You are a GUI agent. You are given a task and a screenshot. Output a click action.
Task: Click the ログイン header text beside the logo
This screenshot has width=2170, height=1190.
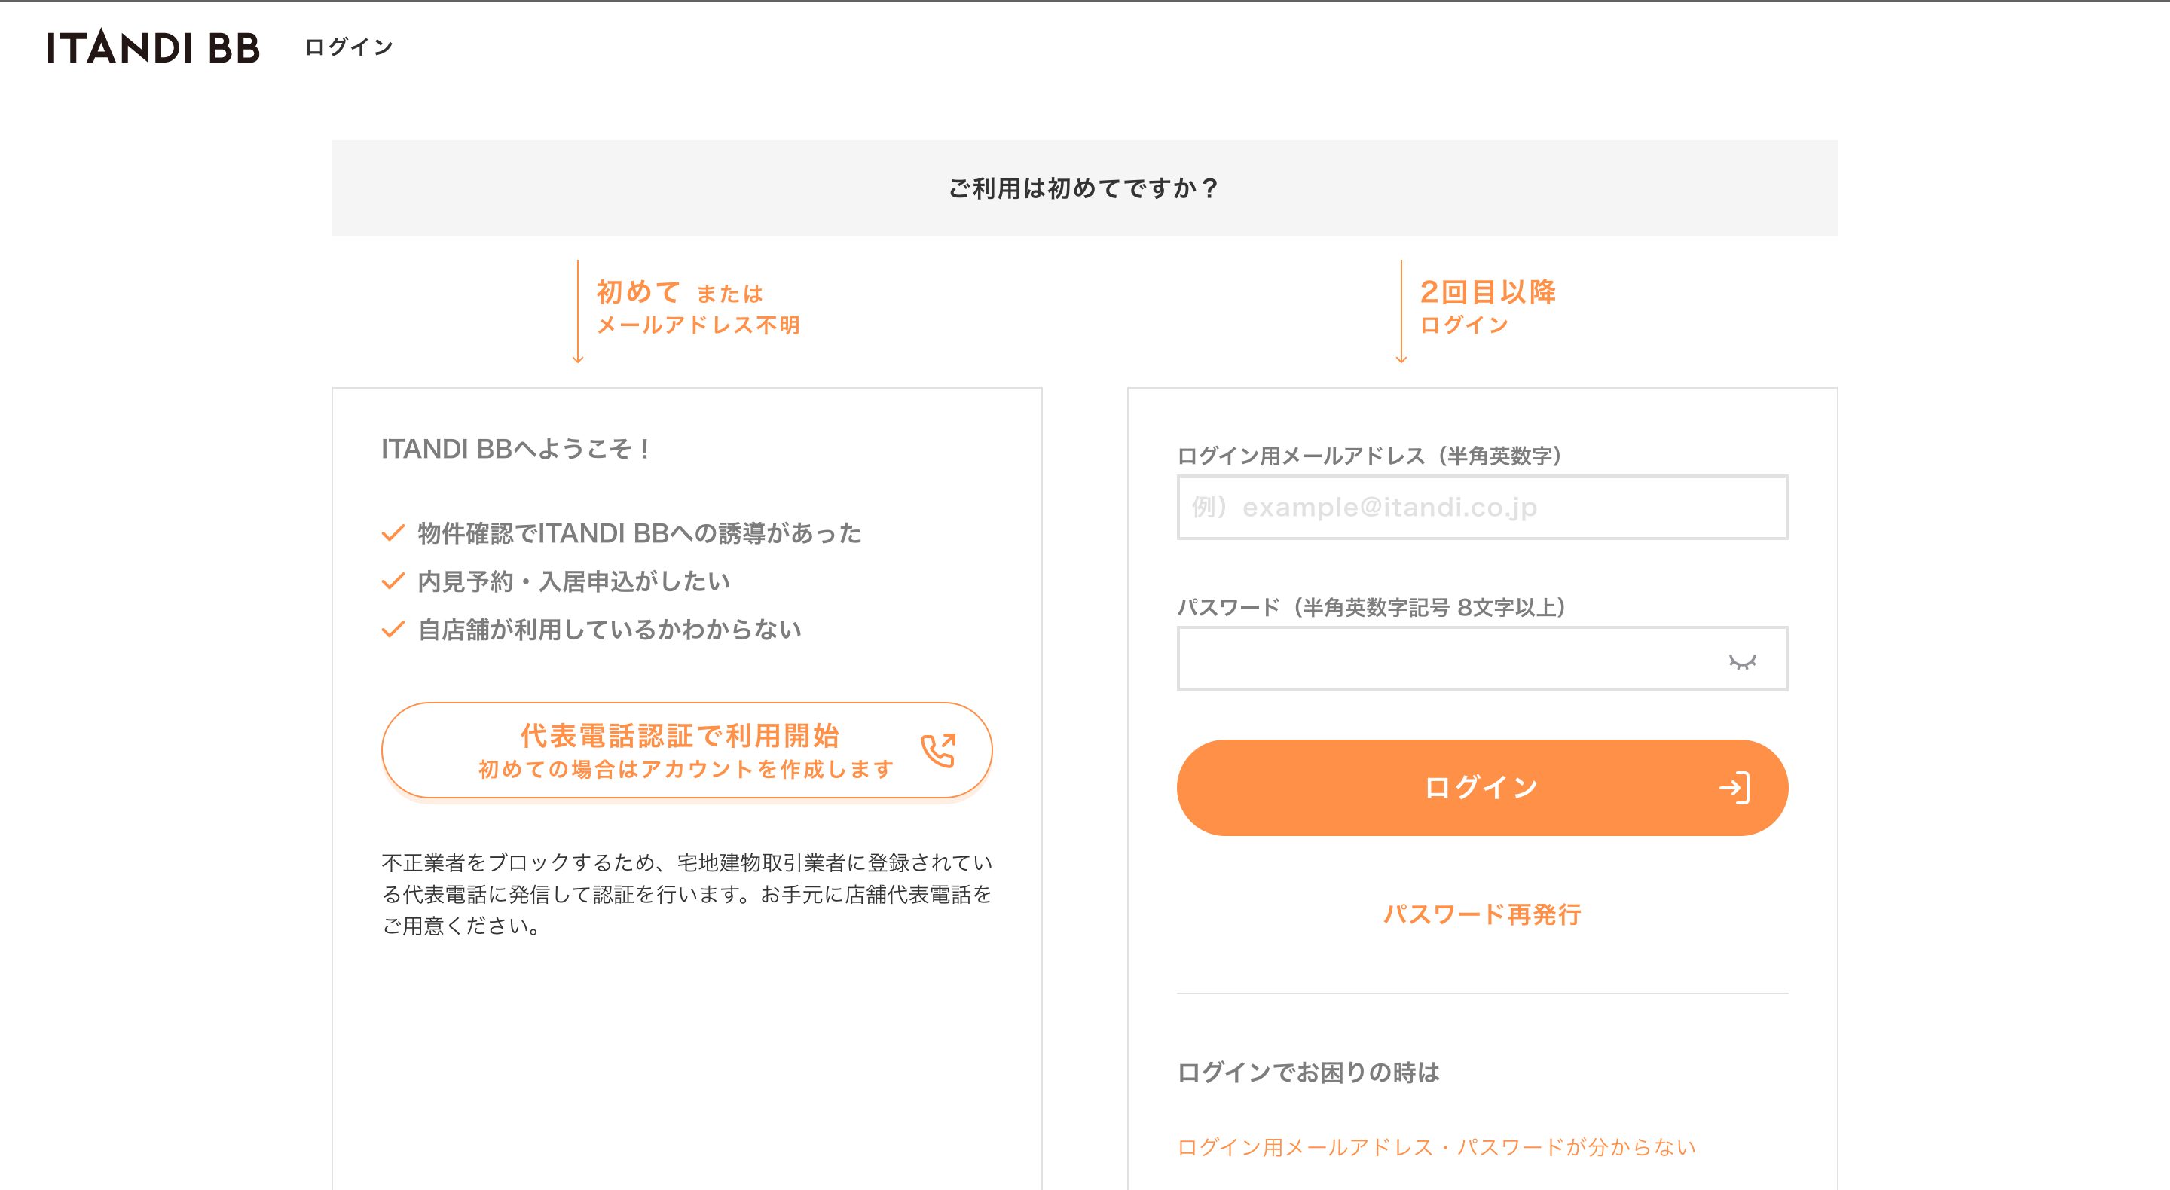(x=349, y=47)
